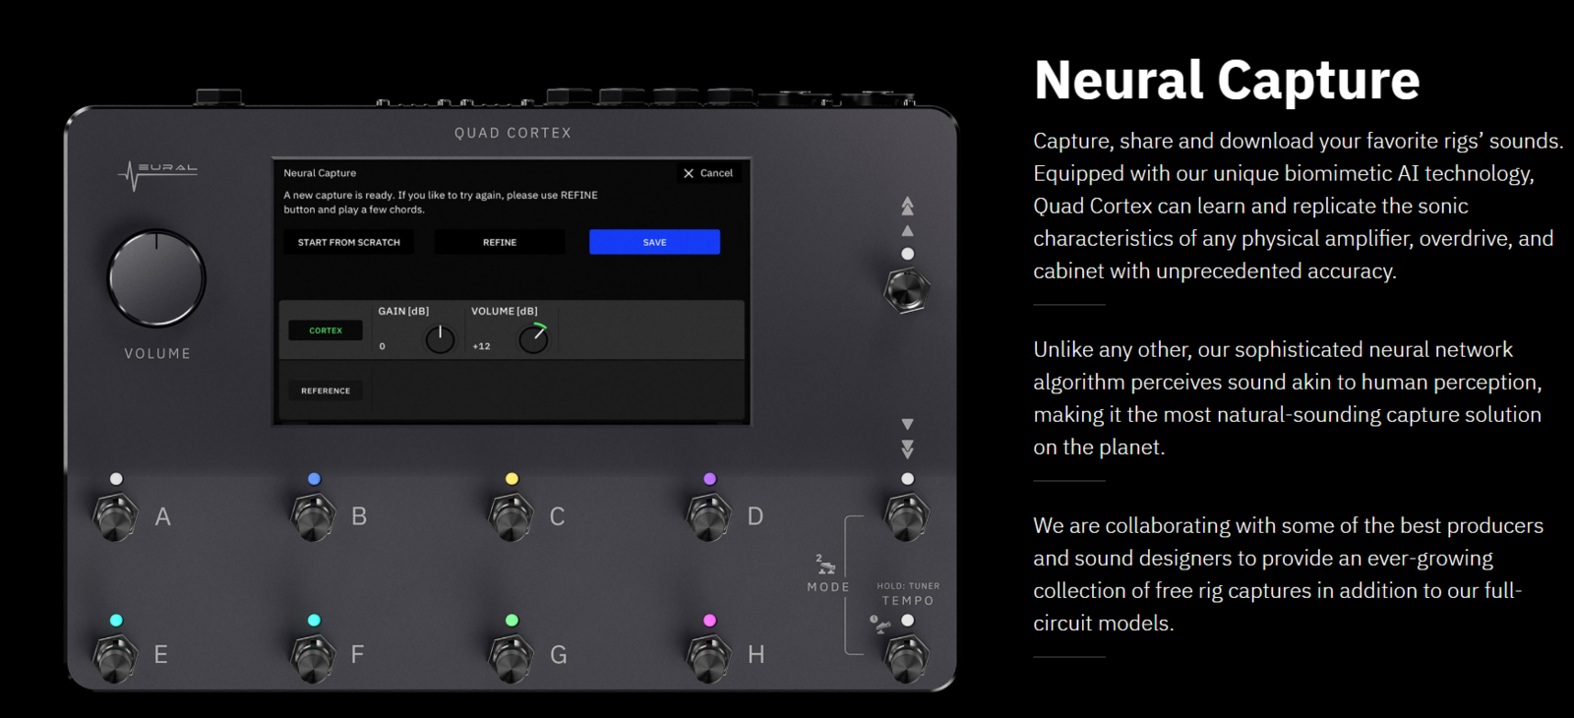The image size is (1574, 718).
Task: Save the neural capture
Action: point(654,242)
